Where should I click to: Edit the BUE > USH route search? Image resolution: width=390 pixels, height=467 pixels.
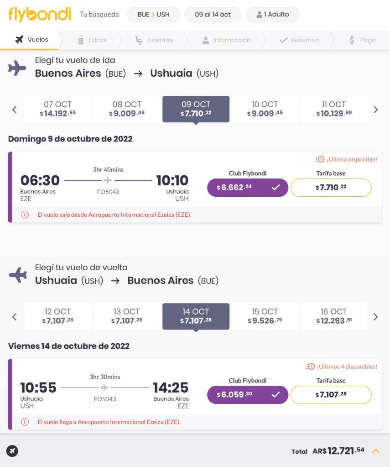153,15
